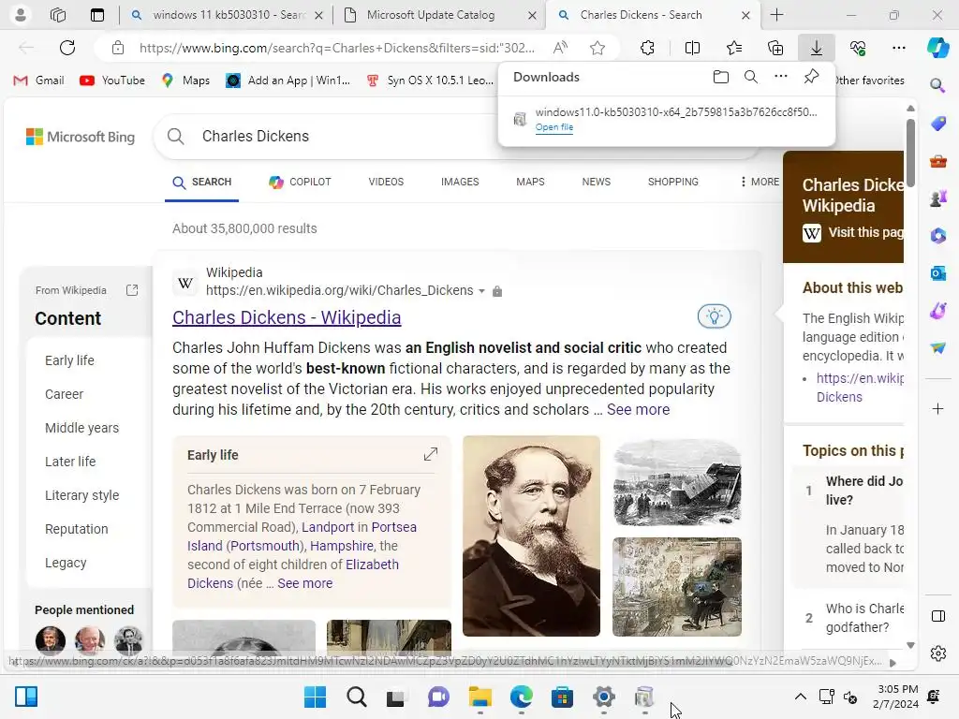The height and width of the screenshot is (719, 959).
Task: Open the taskbar clock and date
Action: (x=897, y=697)
